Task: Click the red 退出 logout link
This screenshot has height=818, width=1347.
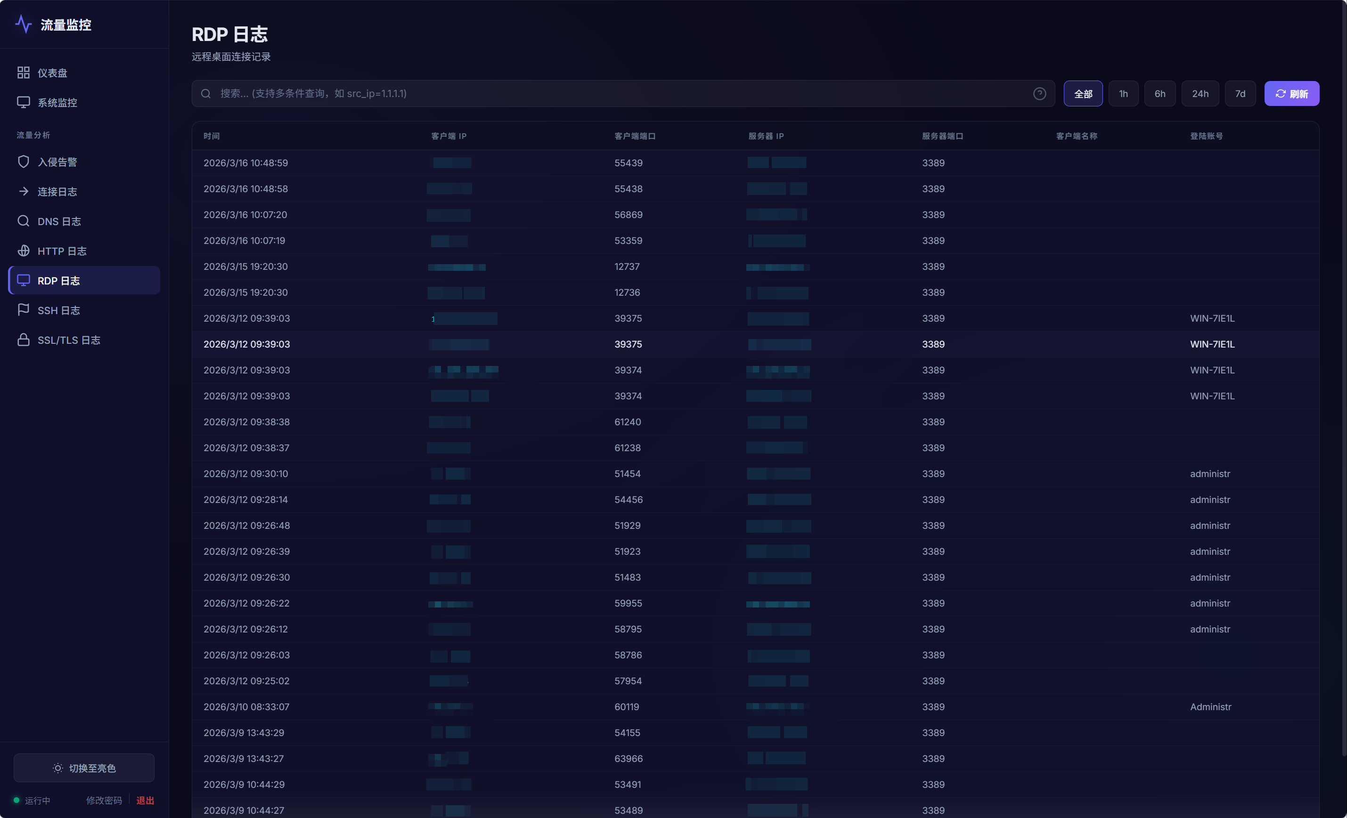Action: pyautogui.click(x=145, y=800)
